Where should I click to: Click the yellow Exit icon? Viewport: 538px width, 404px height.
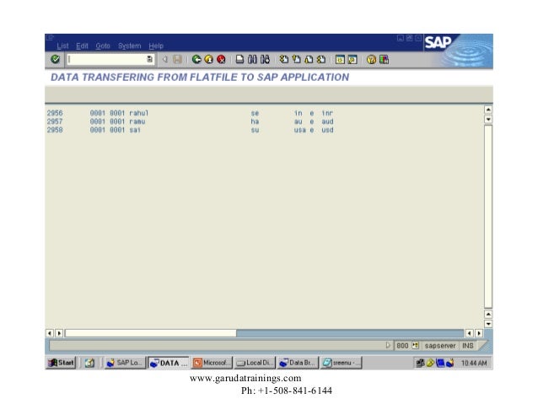pyautogui.click(x=208, y=59)
